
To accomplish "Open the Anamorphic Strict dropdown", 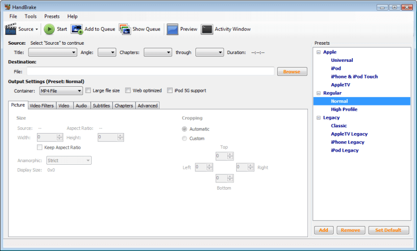I will tap(69, 161).
